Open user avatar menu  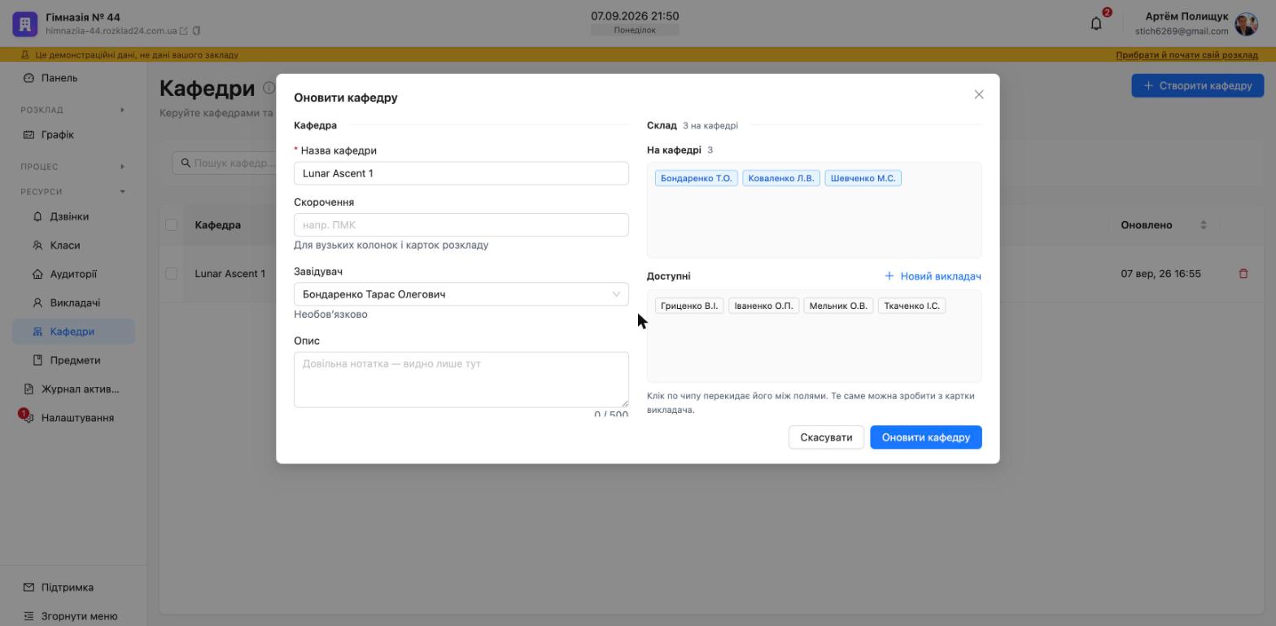[1246, 24]
